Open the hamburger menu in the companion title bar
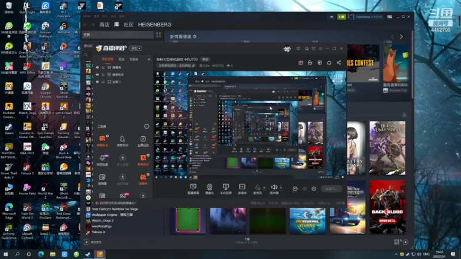The height and width of the screenshot is (259, 461). [x=320, y=48]
